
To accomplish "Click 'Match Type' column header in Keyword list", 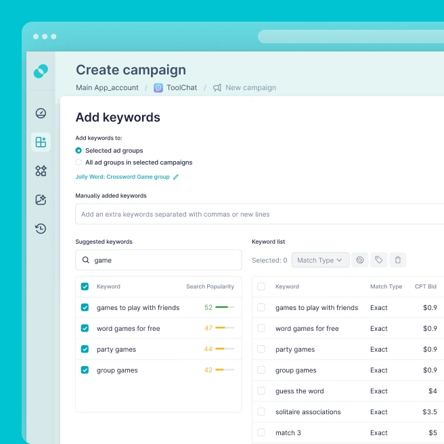I will coord(386,286).
